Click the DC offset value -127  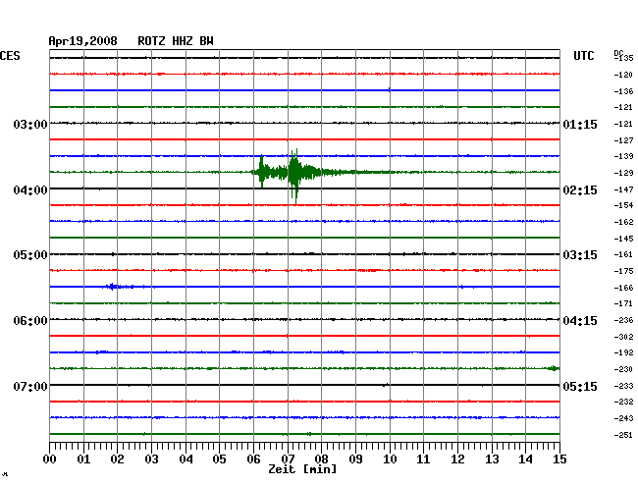click(623, 140)
